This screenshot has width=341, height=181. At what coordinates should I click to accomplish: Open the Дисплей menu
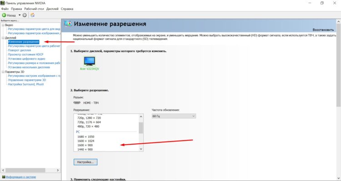(52, 9)
